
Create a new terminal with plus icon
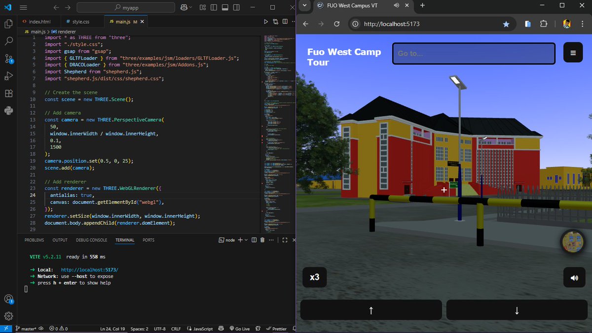click(x=240, y=240)
